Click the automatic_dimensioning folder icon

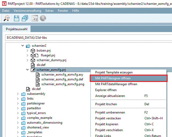click(x=23, y=123)
